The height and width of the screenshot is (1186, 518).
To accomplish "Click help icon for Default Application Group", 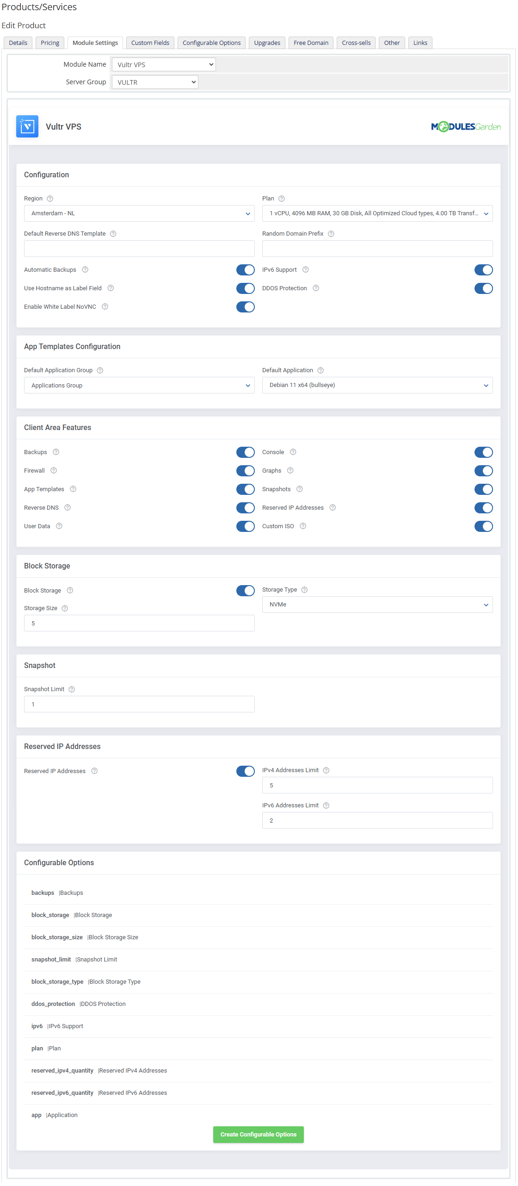I will point(100,370).
